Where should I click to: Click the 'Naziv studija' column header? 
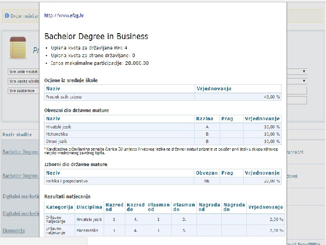[17, 135]
